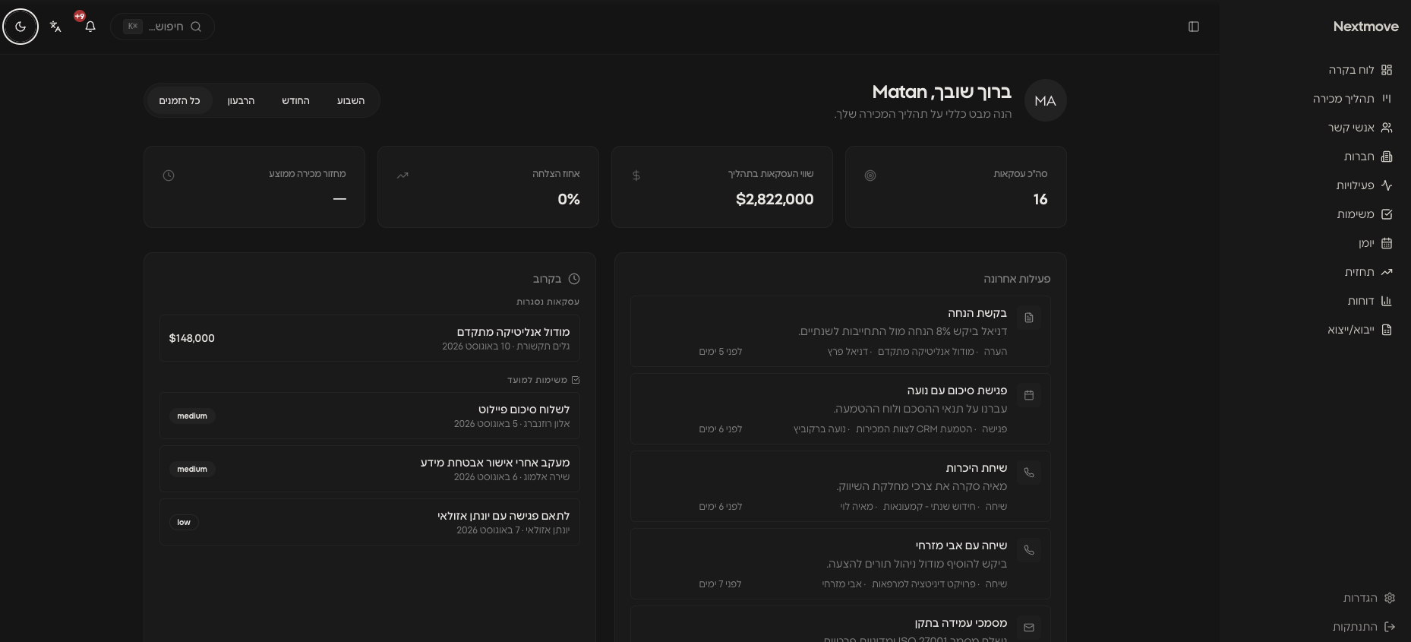
Task: Open חברות companies in sidebar
Action: [1368, 157]
